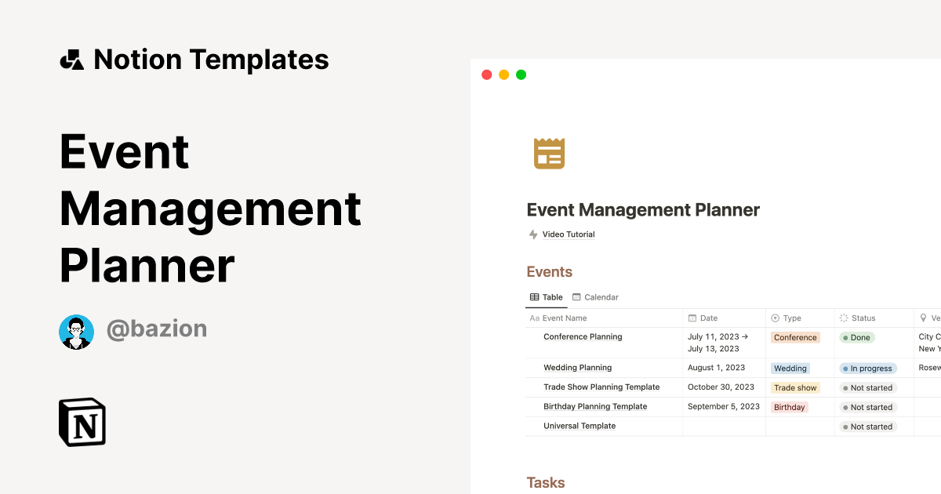
Task: Open the Type dropdown for Conference Planning
Action: 795,337
